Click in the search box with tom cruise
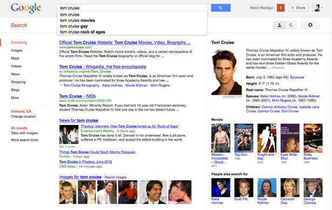 coord(132,8)
